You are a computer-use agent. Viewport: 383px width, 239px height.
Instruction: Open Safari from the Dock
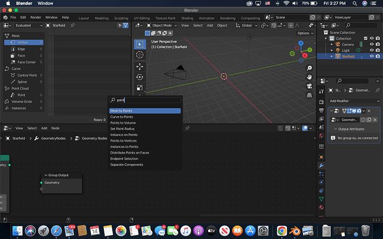[x=57, y=231]
